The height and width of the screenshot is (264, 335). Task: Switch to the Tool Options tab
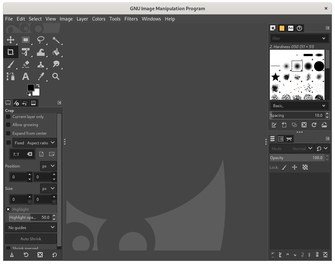[x=8, y=103]
